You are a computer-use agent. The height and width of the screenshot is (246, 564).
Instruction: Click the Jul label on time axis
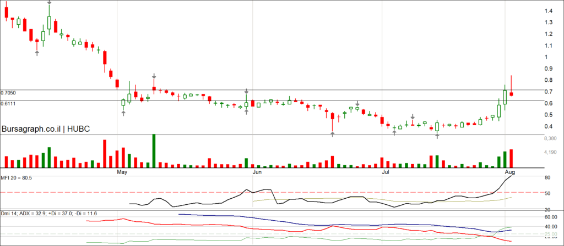pyautogui.click(x=385, y=172)
